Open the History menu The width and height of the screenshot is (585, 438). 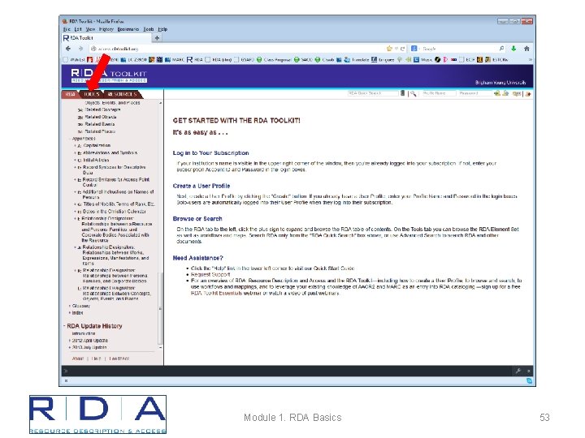click(x=106, y=29)
